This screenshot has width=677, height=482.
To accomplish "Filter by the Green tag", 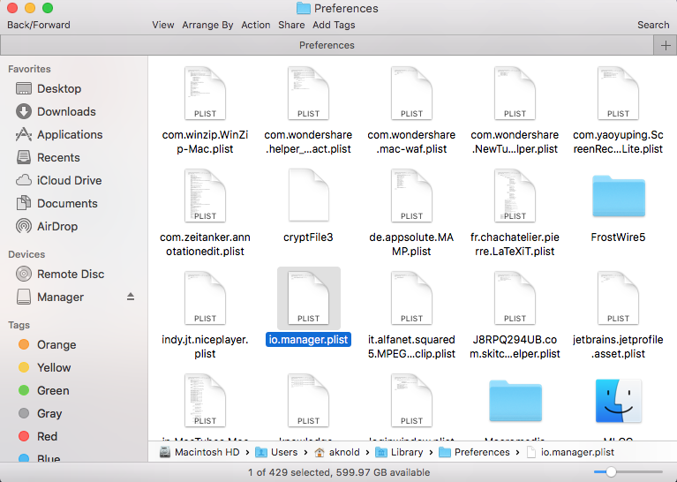I will pyautogui.click(x=52, y=390).
